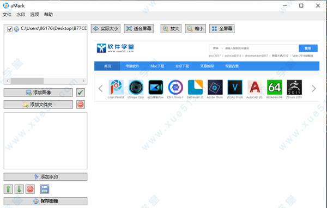Screen dimensions: 327x208
Task: Move watermark up with green up arrow
Action: coord(8,189)
